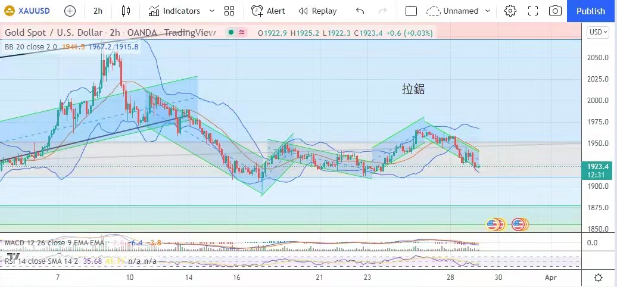The height and width of the screenshot is (287, 617).
Task: Undo the last chart action
Action: coord(360,11)
